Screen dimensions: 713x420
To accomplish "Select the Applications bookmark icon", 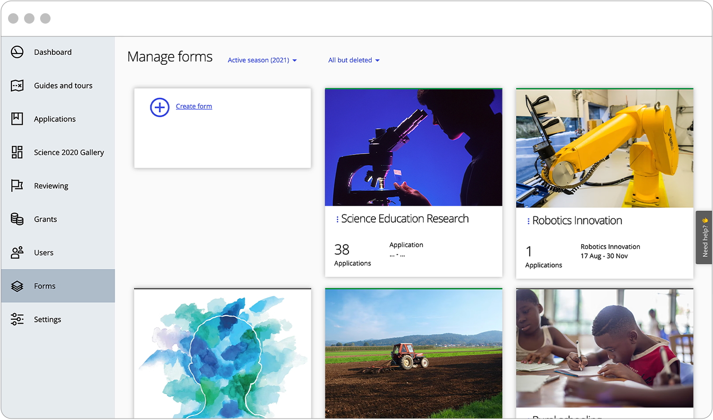I will point(17,119).
